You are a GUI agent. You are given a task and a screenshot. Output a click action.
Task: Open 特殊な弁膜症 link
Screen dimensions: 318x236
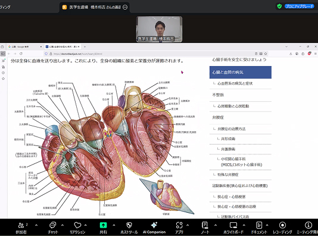[227, 175]
